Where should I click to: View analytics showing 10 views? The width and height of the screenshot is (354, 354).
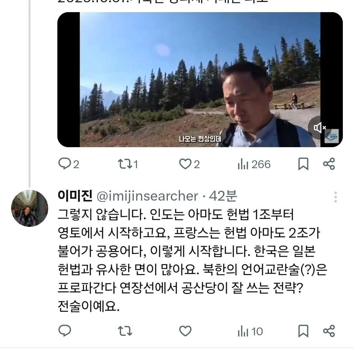point(250,331)
